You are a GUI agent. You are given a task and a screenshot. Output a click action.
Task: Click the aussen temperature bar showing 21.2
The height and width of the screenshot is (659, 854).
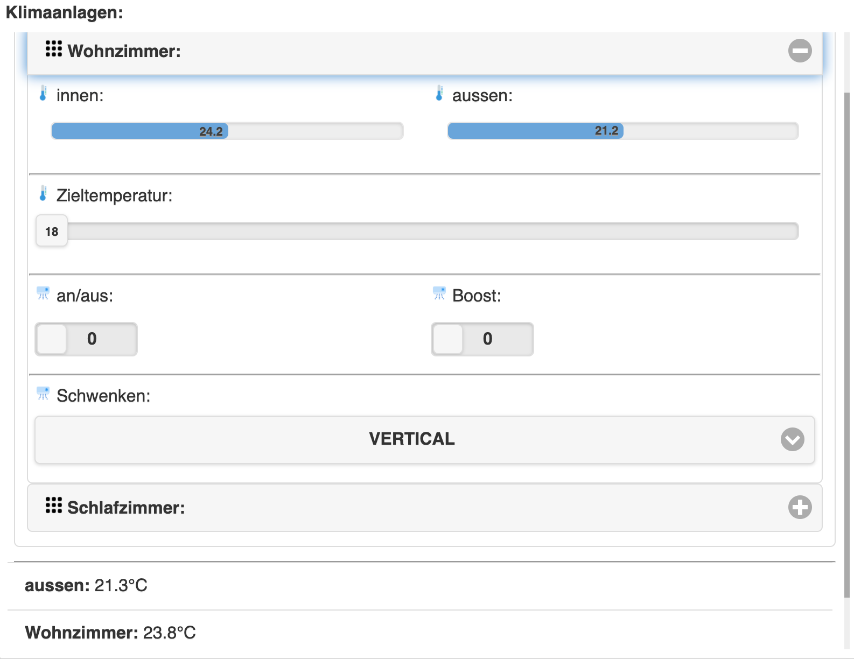(623, 131)
